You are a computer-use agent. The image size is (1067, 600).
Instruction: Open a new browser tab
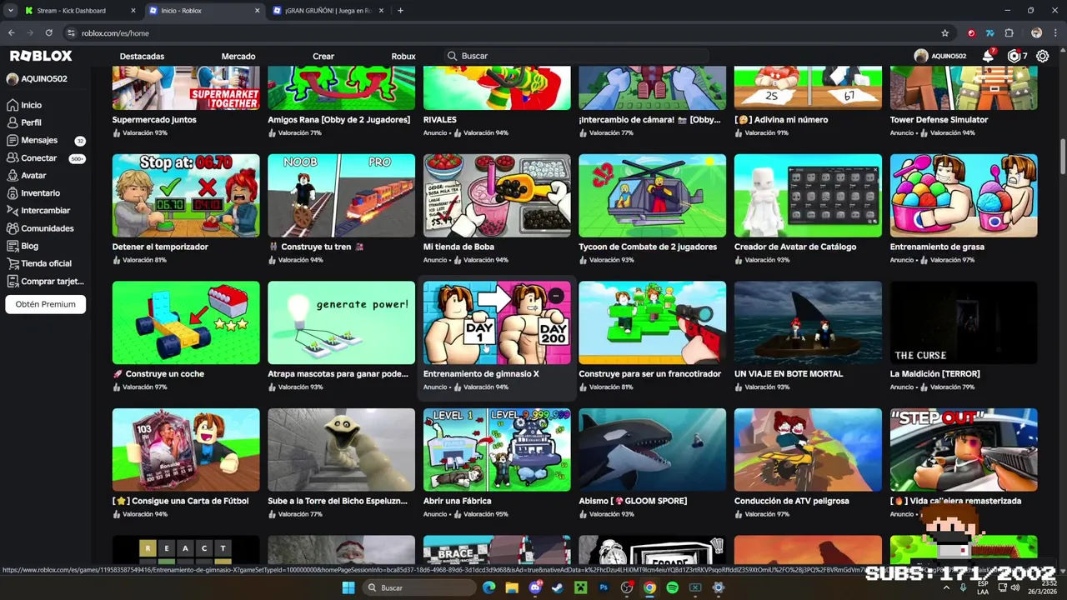(x=400, y=11)
